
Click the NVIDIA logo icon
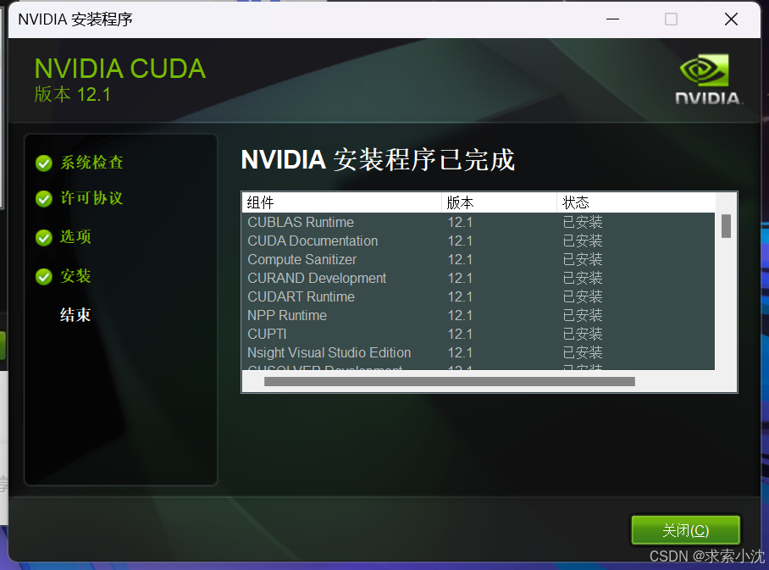click(708, 80)
